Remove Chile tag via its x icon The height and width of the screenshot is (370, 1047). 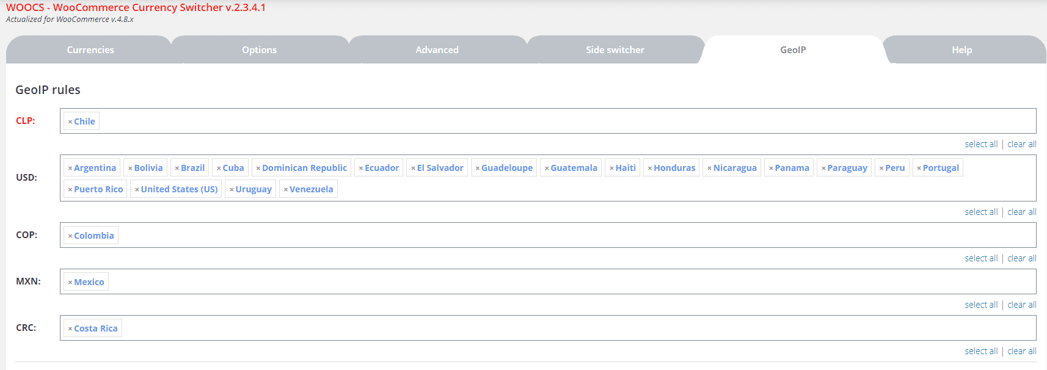[70, 122]
